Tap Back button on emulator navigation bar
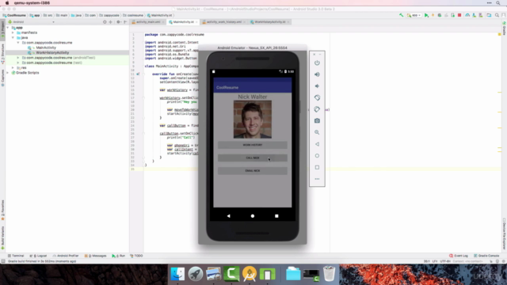Viewport: 507px width, 285px height. pyautogui.click(x=229, y=216)
